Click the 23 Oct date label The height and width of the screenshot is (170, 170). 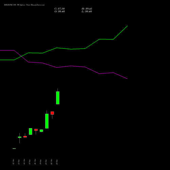tap(57, 162)
